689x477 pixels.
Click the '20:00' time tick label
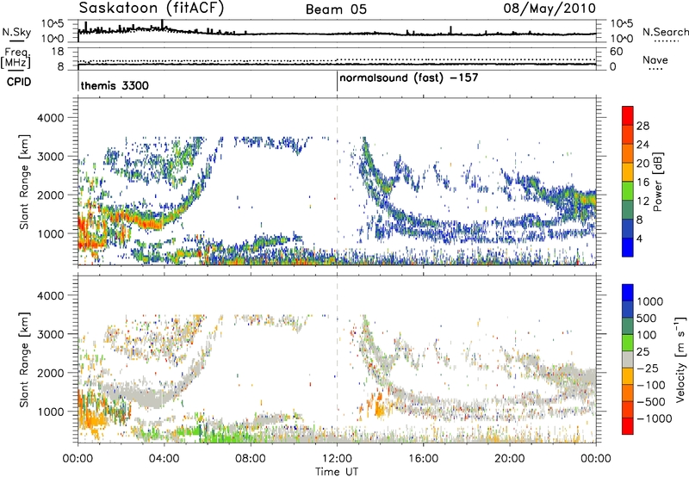click(x=510, y=459)
